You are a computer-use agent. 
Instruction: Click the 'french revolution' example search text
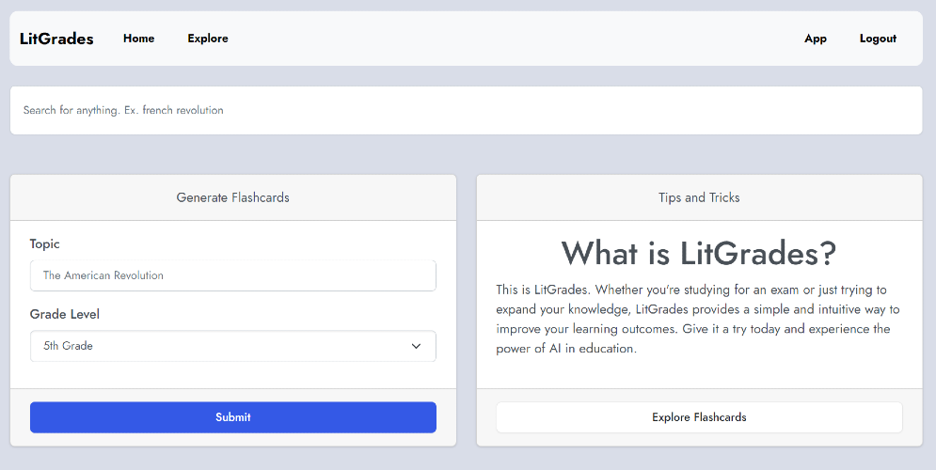(x=182, y=110)
